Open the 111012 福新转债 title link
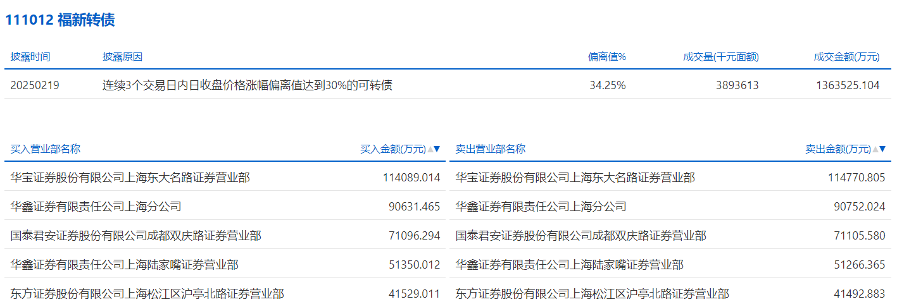The image size is (897, 304). 60,20
